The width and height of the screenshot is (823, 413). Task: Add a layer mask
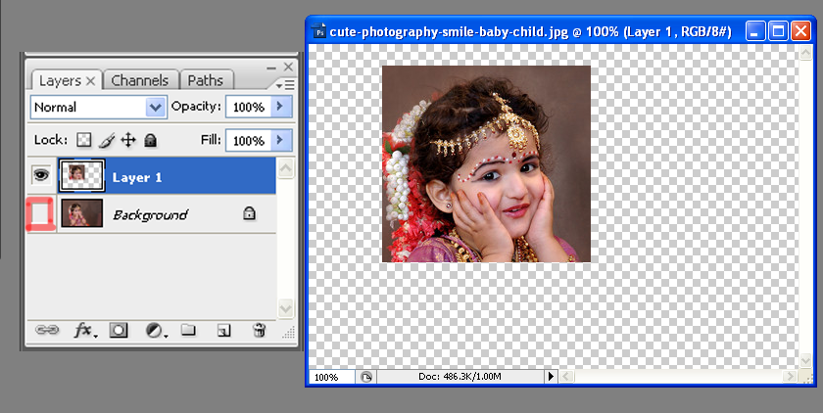click(119, 331)
